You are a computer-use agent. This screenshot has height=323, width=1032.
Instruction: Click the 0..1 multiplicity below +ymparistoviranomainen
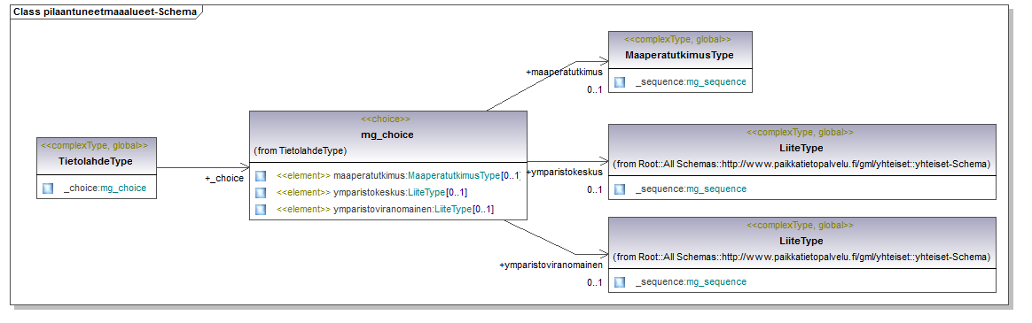click(x=594, y=283)
